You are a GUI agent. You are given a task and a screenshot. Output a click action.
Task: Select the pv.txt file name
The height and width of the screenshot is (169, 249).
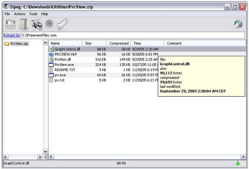click(59, 80)
